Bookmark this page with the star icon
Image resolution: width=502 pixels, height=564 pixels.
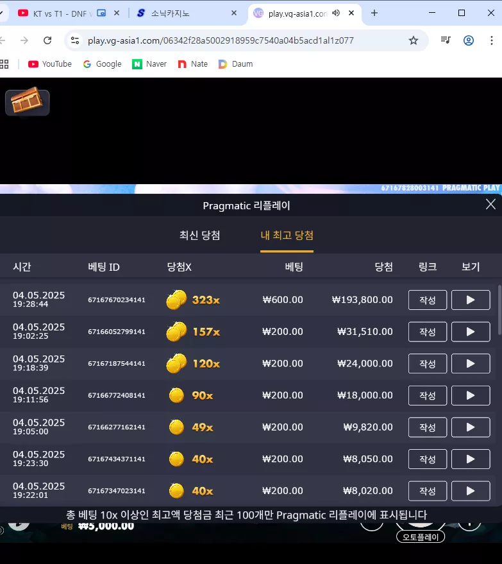pyautogui.click(x=414, y=40)
